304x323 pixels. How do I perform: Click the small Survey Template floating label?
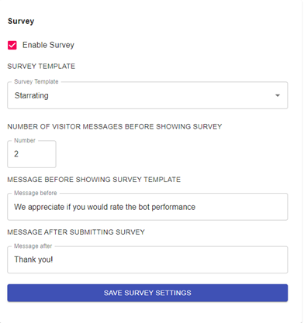(36, 81)
